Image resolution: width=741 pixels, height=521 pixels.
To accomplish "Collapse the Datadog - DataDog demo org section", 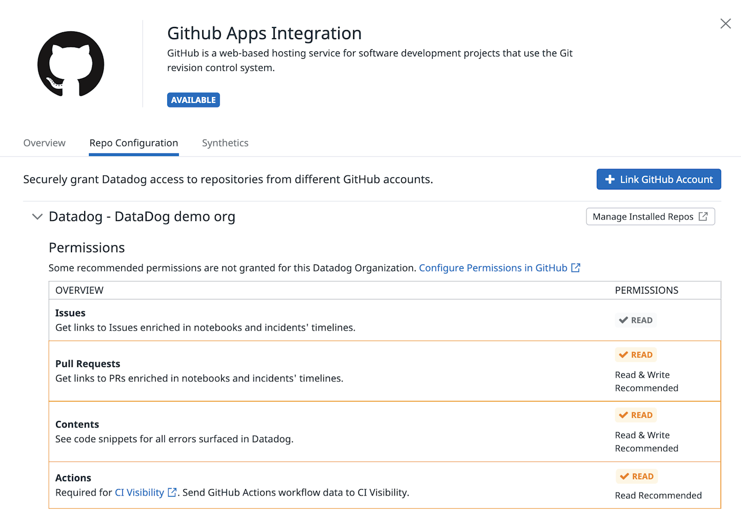I will click(37, 216).
